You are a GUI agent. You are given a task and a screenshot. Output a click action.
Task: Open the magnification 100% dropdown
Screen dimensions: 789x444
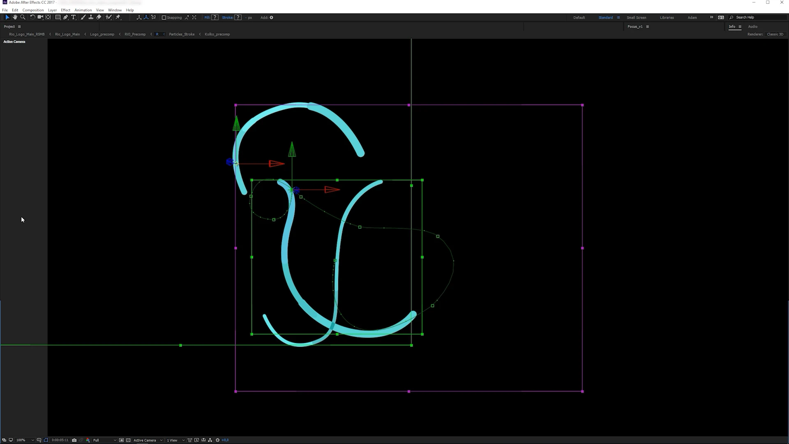point(25,440)
